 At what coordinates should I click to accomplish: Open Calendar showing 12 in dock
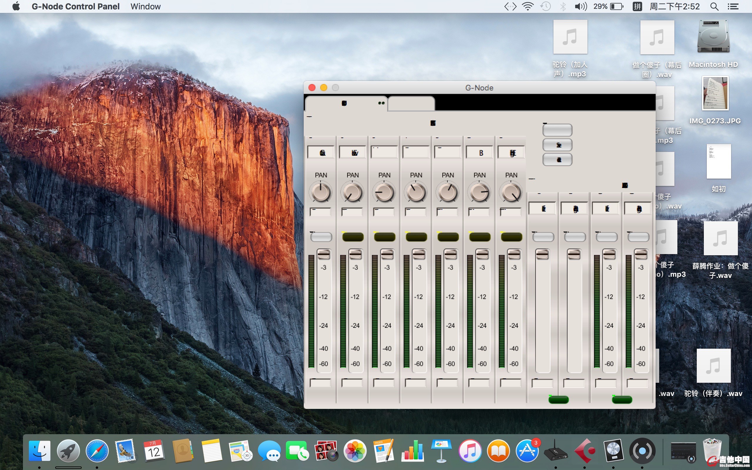(x=154, y=451)
